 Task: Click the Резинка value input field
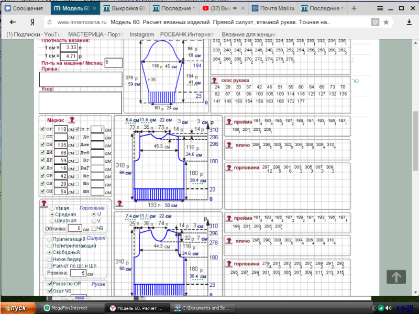click(78, 273)
